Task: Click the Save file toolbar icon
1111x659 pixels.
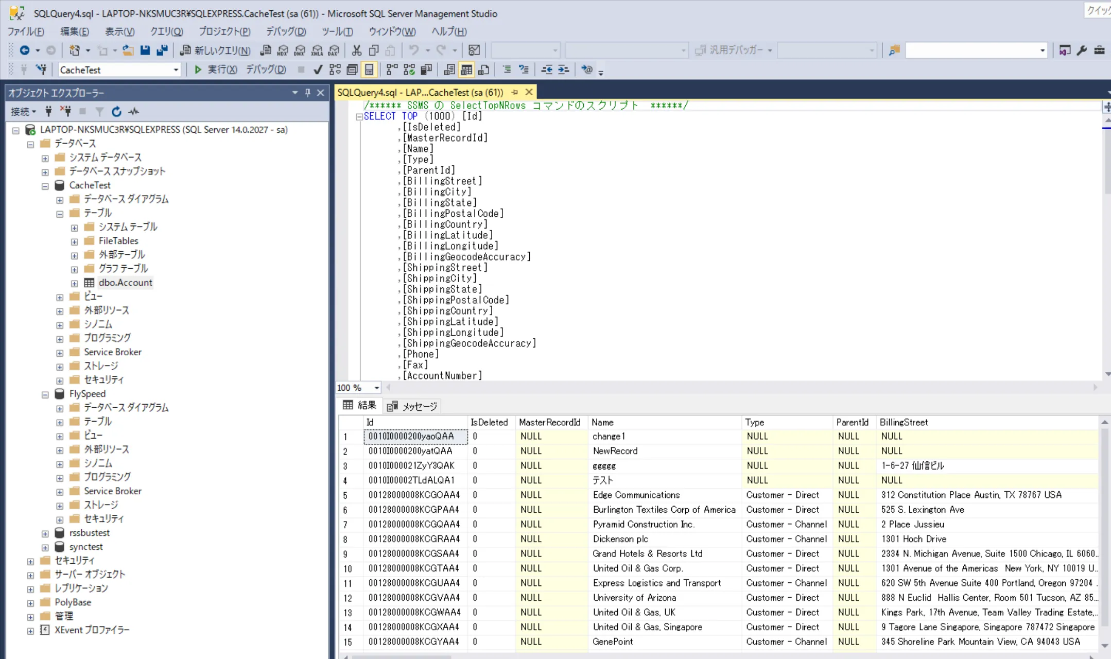Action: pos(145,50)
